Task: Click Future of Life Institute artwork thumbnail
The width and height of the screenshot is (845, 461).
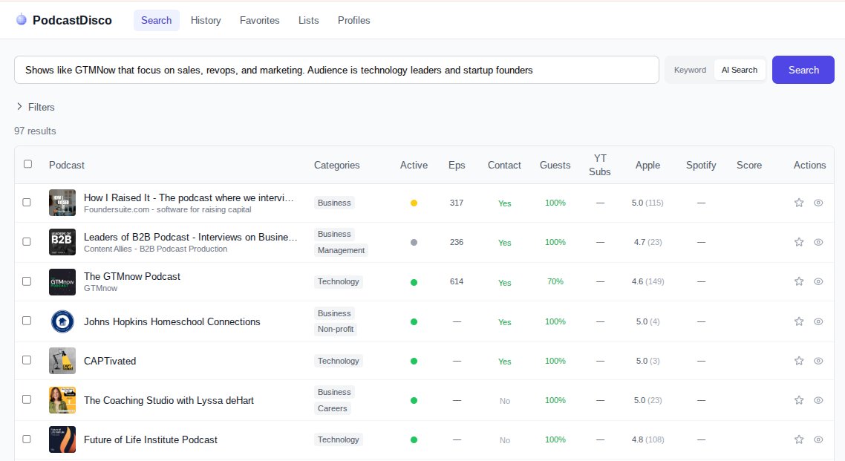Action: (x=62, y=439)
